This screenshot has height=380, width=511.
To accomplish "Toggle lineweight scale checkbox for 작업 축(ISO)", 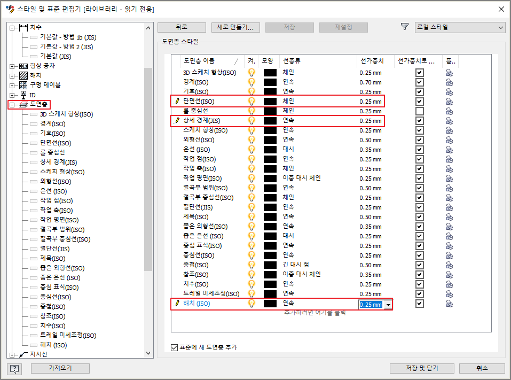I will [419, 169].
